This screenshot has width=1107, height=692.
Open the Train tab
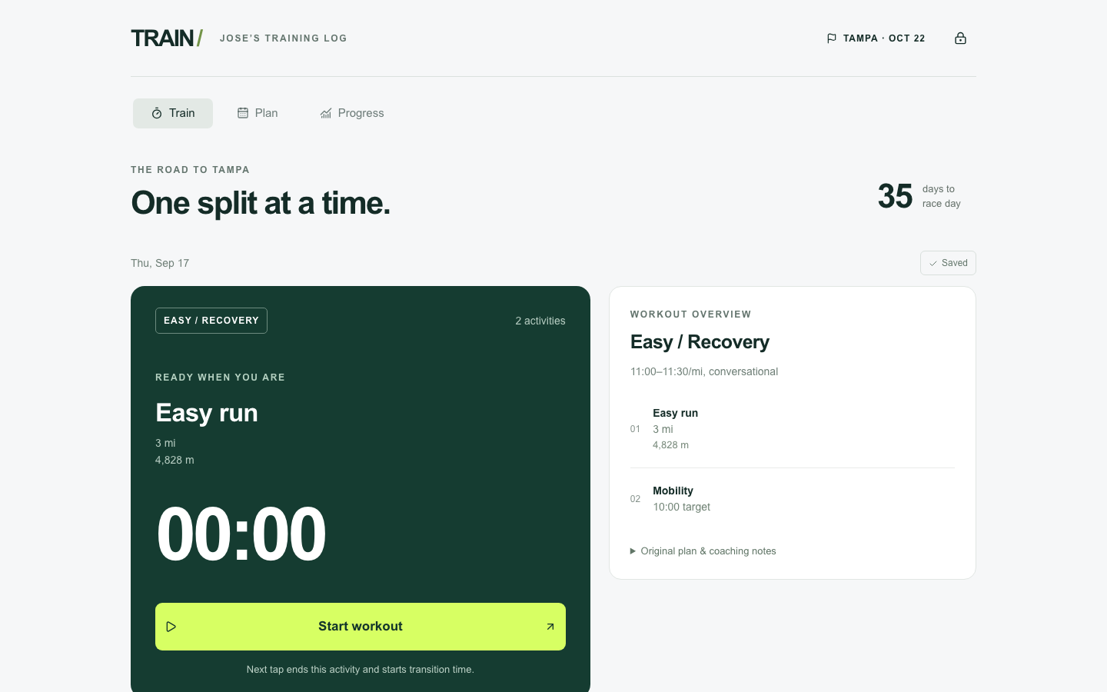(173, 113)
